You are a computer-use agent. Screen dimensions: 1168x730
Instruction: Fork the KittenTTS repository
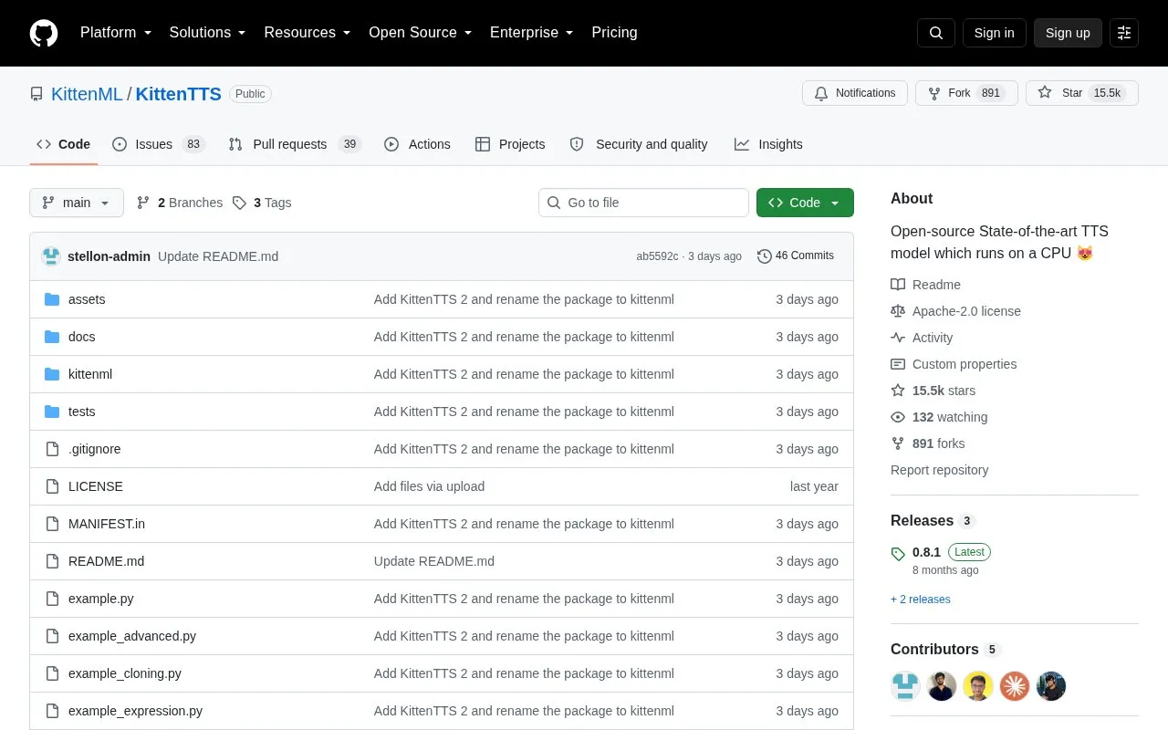(966, 93)
